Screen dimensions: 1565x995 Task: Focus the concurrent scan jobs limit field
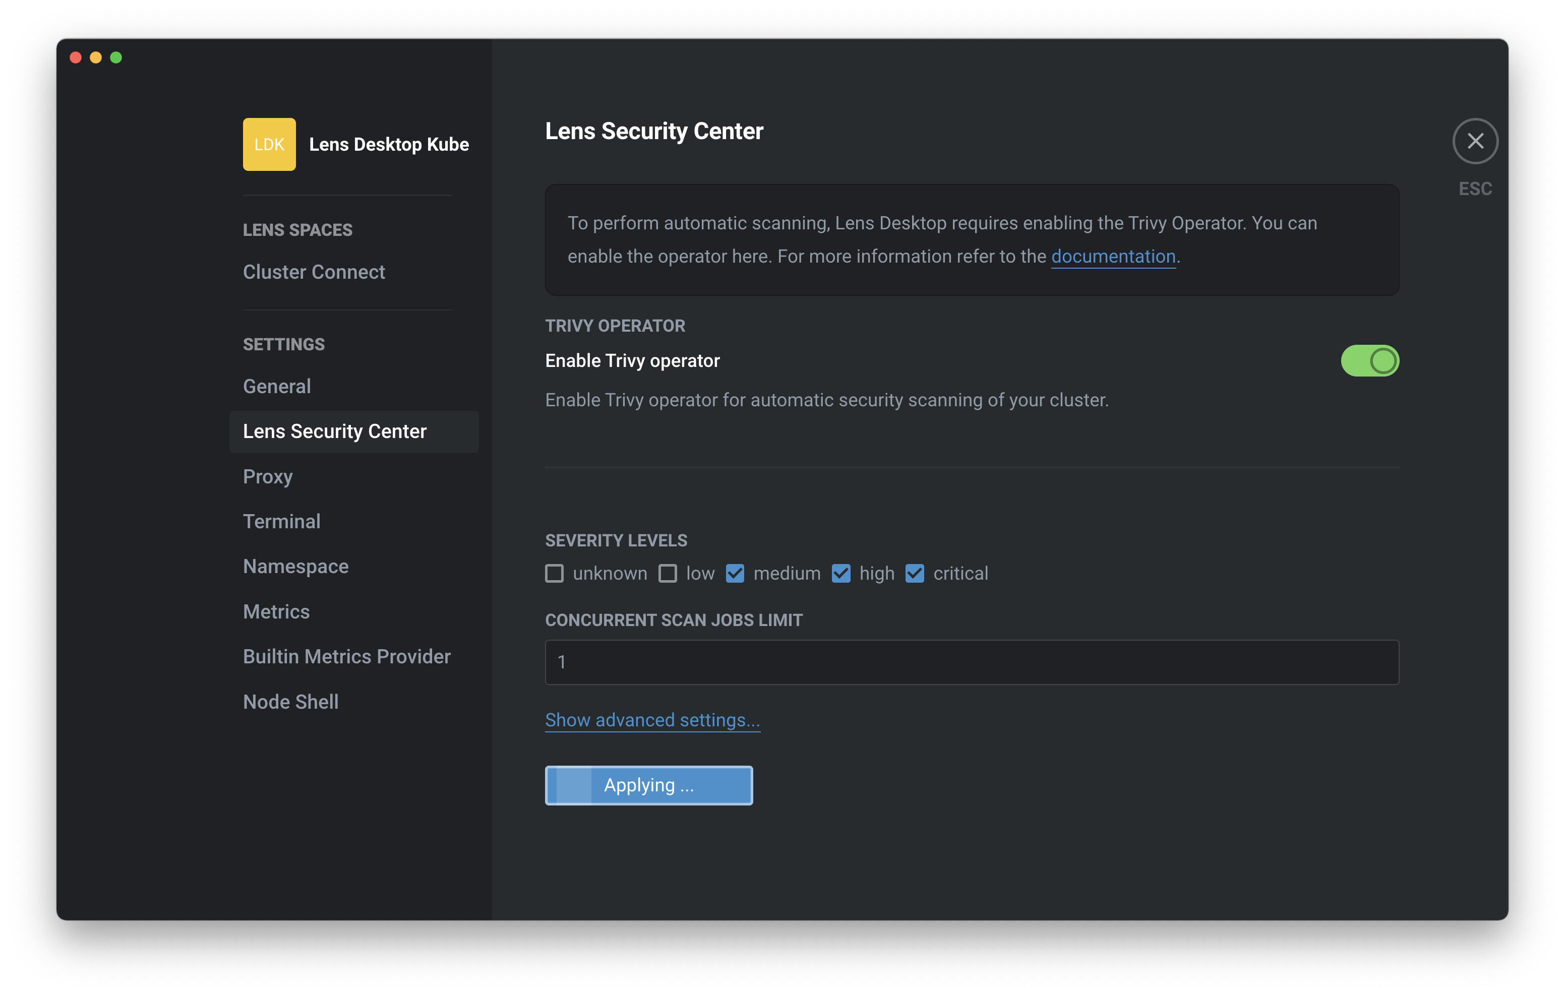[x=972, y=662]
